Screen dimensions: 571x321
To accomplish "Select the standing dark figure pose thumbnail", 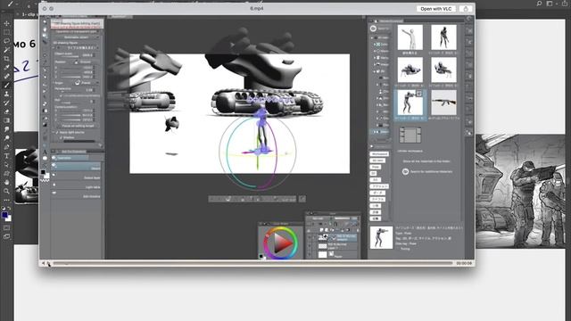I will 443,37.
